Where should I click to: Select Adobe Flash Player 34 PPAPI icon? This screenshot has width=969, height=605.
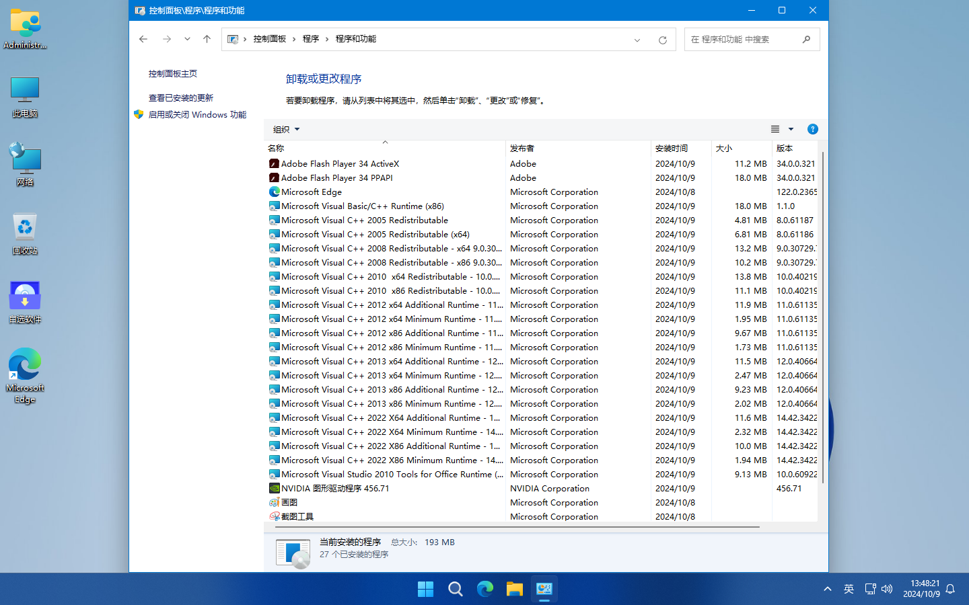[274, 177]
